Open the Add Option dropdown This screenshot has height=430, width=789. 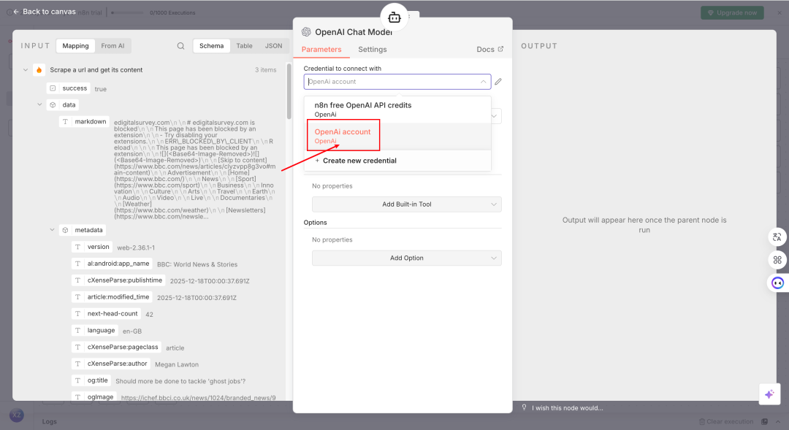(407, 258)
